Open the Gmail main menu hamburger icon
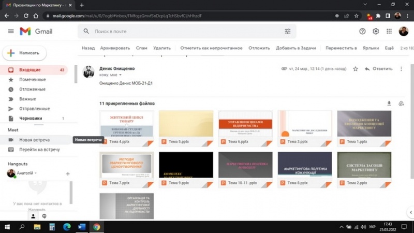 [x=11, y=32]
